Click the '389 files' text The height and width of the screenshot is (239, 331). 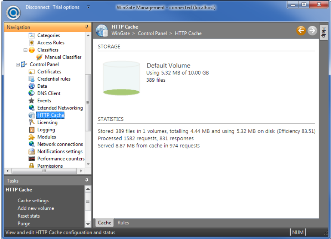pyautogui.click(x=156, y=80)
